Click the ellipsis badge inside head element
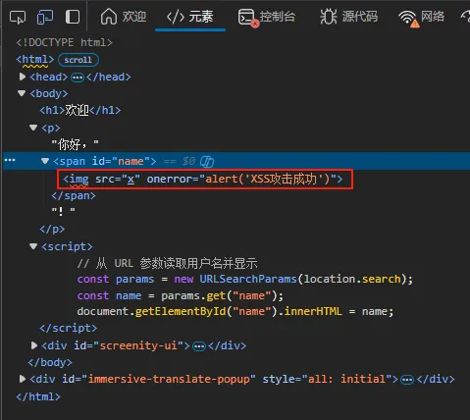The width and height of the screenshot is (470, 420). 78,78
